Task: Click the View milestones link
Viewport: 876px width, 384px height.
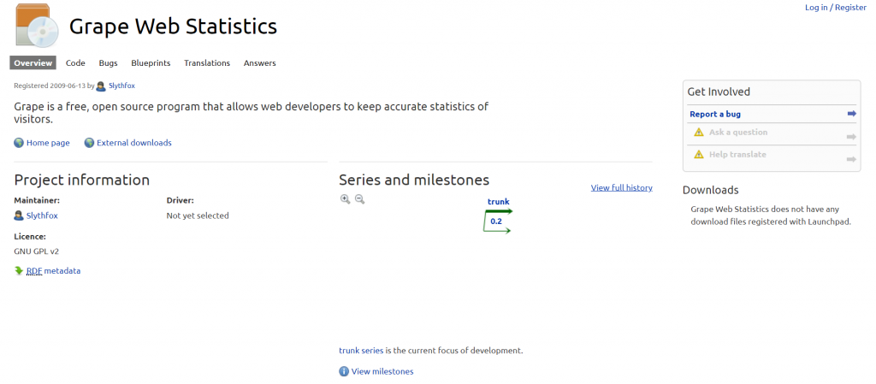Action: point(382,372)
